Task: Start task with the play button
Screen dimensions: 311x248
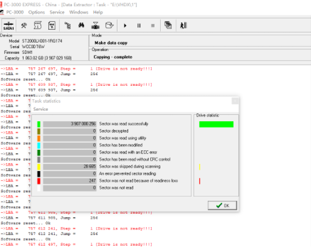Action: coord(125,26)
